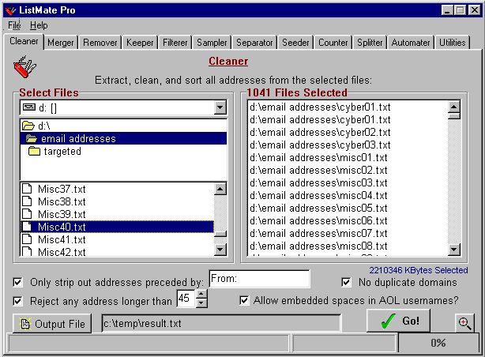Increase the address length spinner value
Screen dimensions: 485x357
(201, 294)
